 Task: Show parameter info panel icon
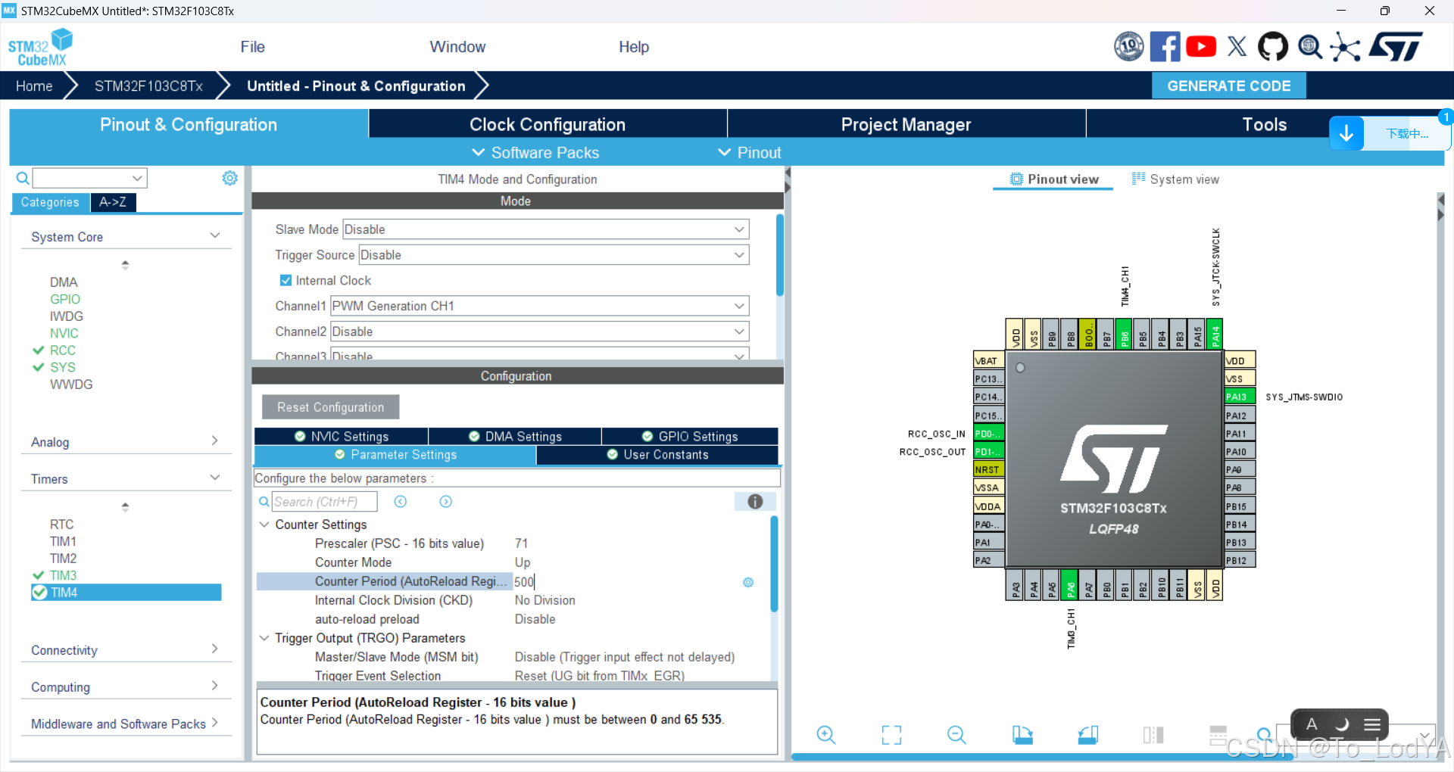(755, 502)
